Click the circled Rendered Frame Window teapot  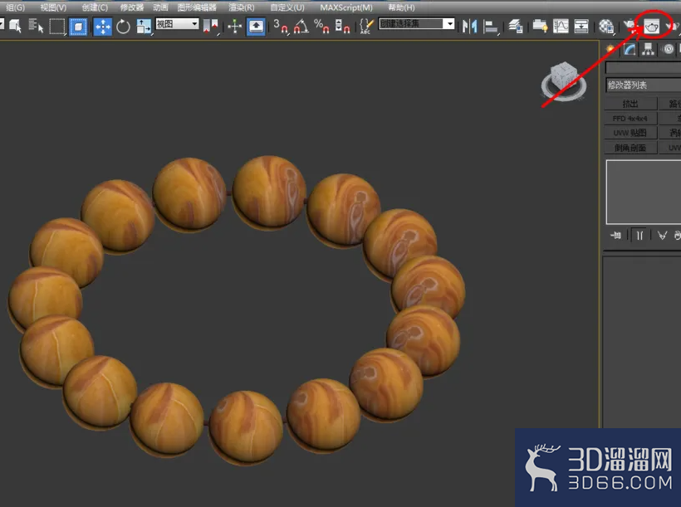651,27
